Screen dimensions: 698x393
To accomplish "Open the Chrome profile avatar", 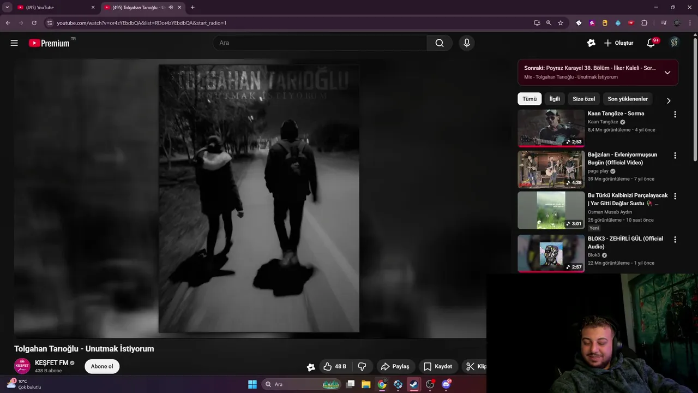I will [677, 23].
